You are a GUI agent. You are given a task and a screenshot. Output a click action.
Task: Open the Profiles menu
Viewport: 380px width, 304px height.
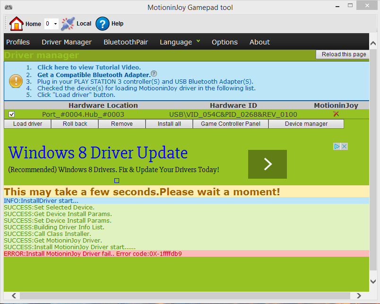point(18,42)
